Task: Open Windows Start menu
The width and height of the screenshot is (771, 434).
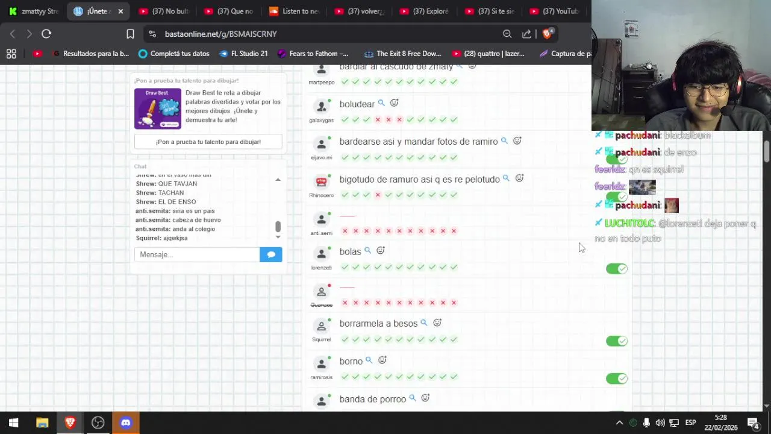Action: [x=13, y=423]
